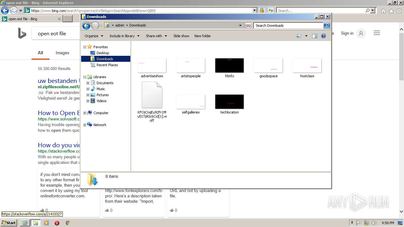Screen dimensions: 404x227
Task: Select the advertiseshow thumbnail
Action: (152, 65)
